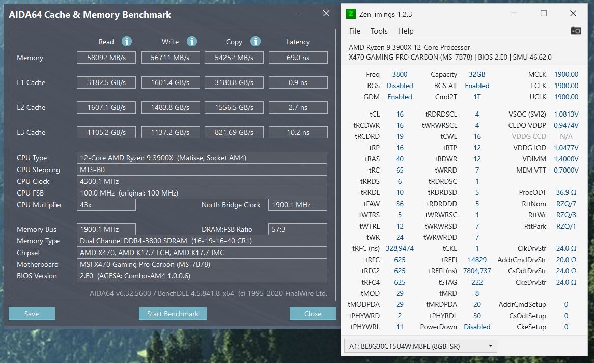The image size is (594, 363).
Task: Click the CPU FSB field 100.0 MHz
Action: click(x=202, y=193)
